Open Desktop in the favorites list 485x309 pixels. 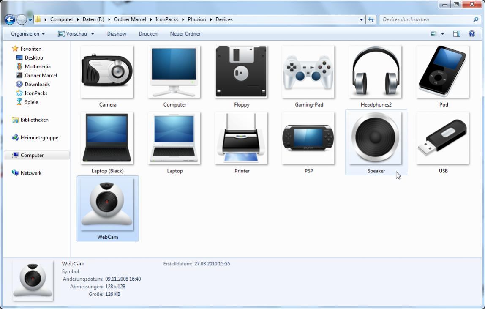pos(34,58)
